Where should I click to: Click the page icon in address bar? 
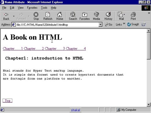click(14, 25)
